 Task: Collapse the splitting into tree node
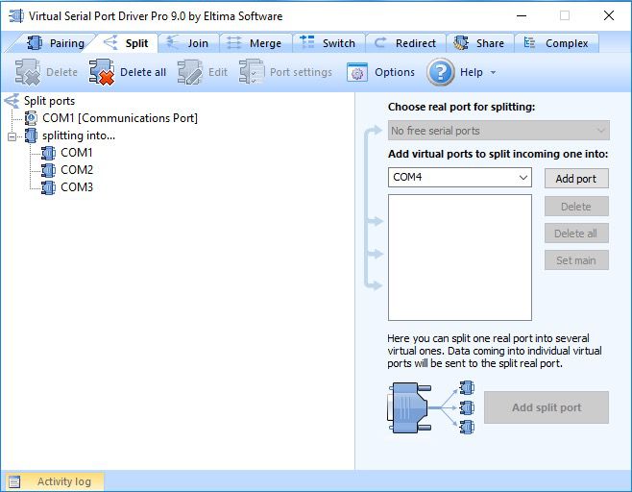pyautogui.click(x=12, y=136)
